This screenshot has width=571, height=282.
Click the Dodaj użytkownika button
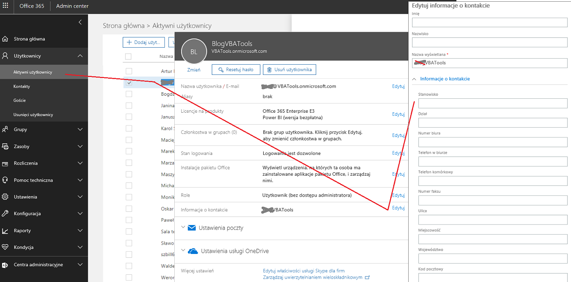(x=144, y=43)
